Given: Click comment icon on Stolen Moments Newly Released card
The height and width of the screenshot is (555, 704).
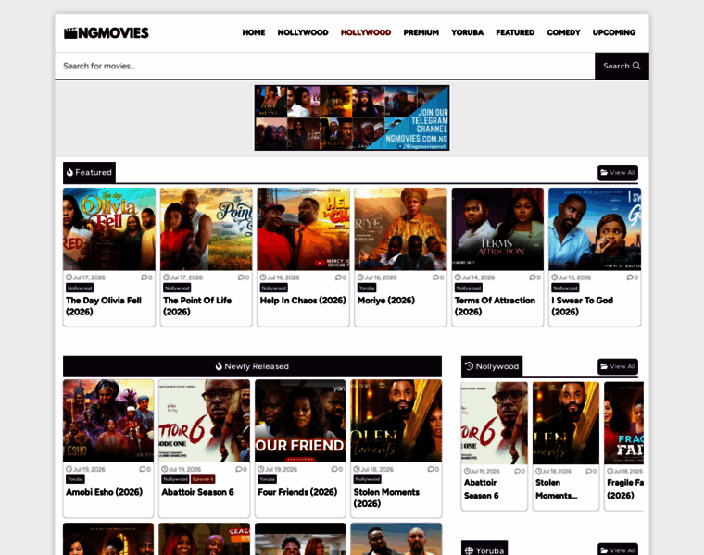Looking at the screenshot, I should [x=431, y=469].
